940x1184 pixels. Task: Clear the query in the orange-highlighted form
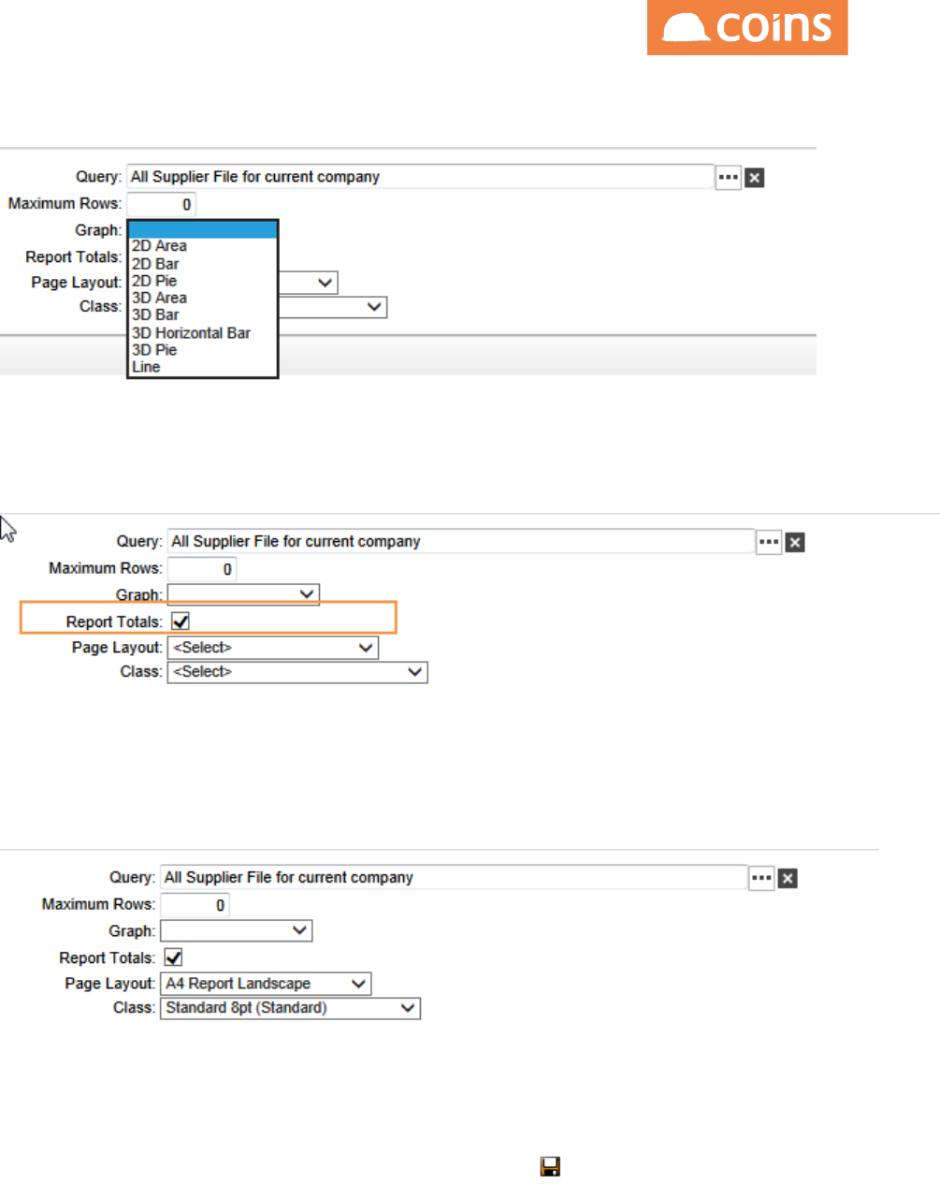point(795,543)
